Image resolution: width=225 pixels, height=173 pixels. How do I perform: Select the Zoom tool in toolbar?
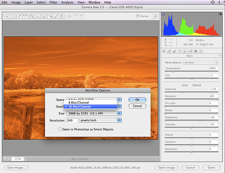(7, 16)
